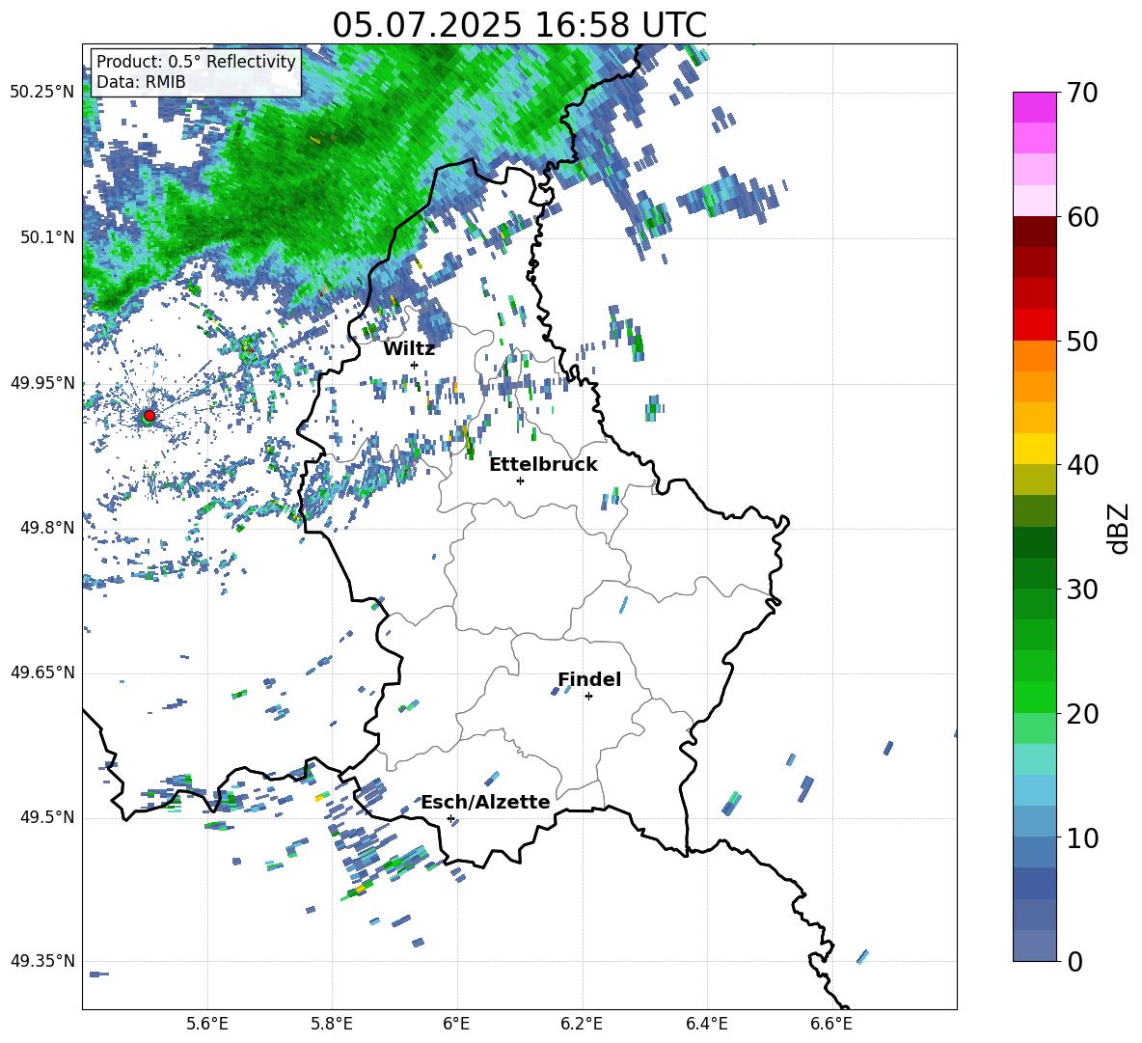Click the 49.5°N latitude label

tap(46, 817)
